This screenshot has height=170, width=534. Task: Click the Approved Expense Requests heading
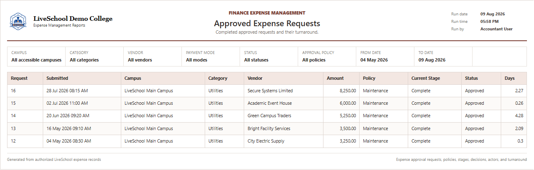coord(267,23)
